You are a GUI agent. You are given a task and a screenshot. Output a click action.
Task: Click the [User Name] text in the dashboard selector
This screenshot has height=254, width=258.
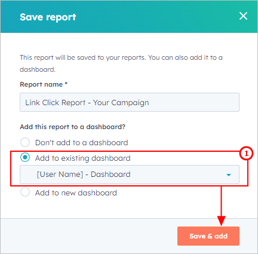pos(60,175)
